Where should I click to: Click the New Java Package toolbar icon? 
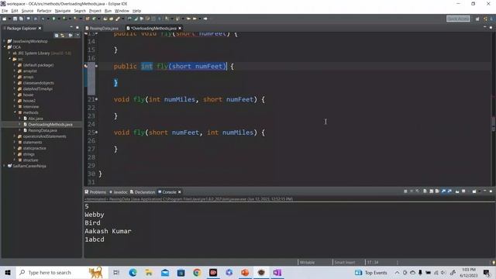88,19
